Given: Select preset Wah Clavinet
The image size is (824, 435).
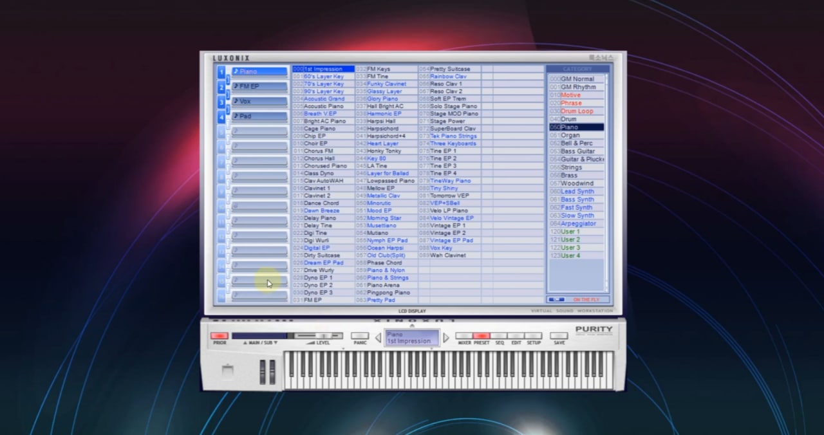Looking at the screenshot, I should tap(449, 255).
